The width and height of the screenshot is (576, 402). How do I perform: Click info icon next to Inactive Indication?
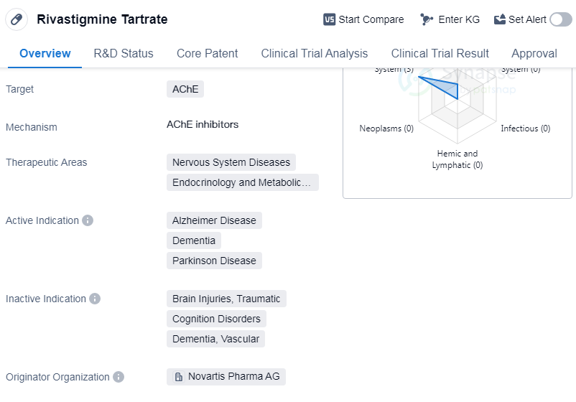[x=95, y=299]
